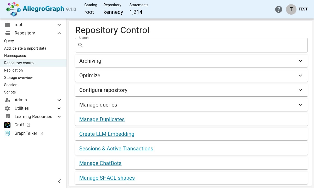Click the Learning Resources library icon
Screen dimensions: 314x188
pyautogui.click(x=7, y=117)
